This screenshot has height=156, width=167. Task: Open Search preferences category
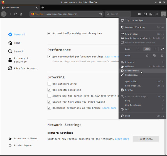(x=16, y=51)
